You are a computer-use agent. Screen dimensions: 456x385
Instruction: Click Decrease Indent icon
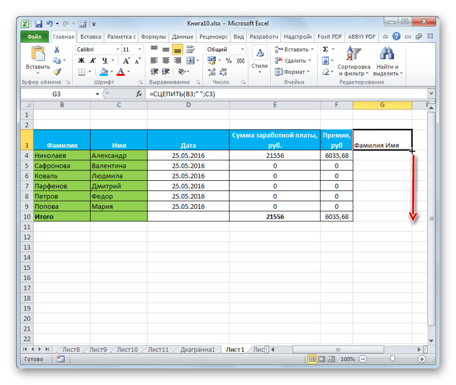coord(154,72)
